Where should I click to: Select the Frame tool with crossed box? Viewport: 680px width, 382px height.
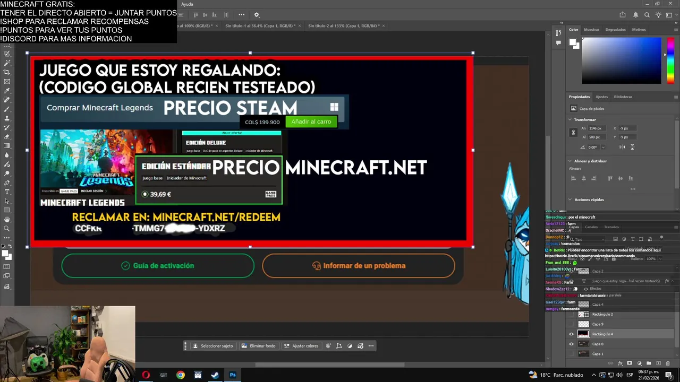[x=7, y=81]
